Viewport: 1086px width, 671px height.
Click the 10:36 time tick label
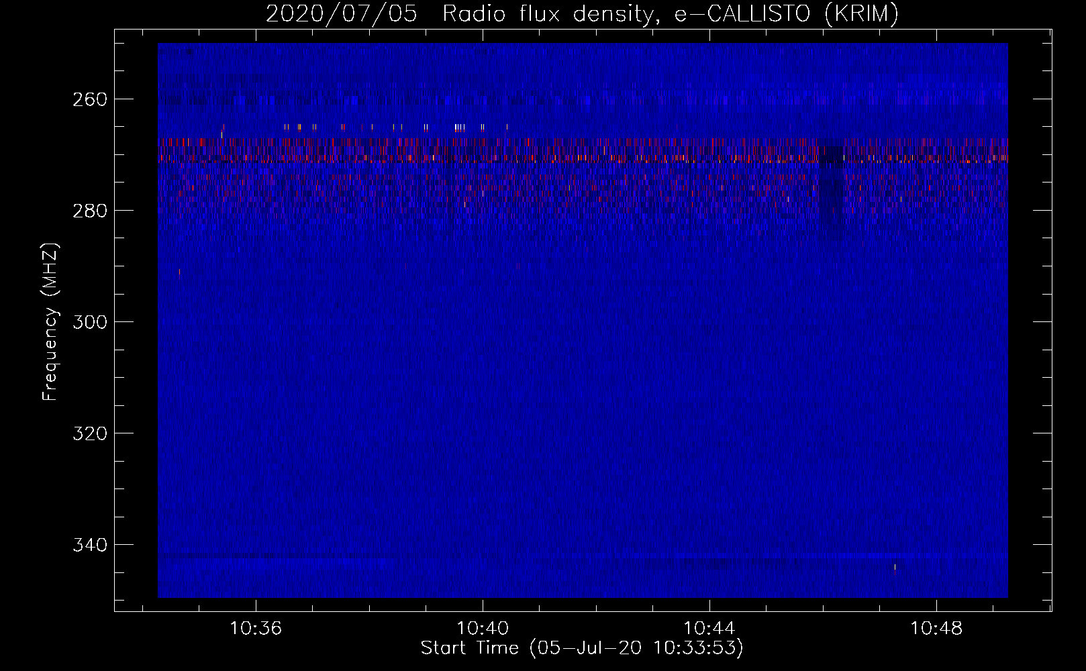[x=256, y=629]
